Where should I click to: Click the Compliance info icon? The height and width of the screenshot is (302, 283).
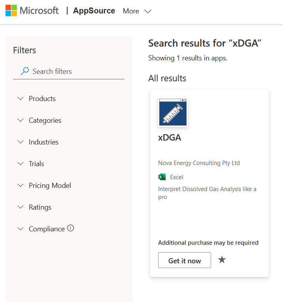tap(71, 228)
